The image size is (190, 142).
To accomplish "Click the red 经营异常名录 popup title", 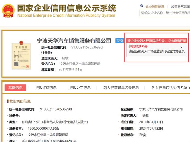I will tap(138, 47).
